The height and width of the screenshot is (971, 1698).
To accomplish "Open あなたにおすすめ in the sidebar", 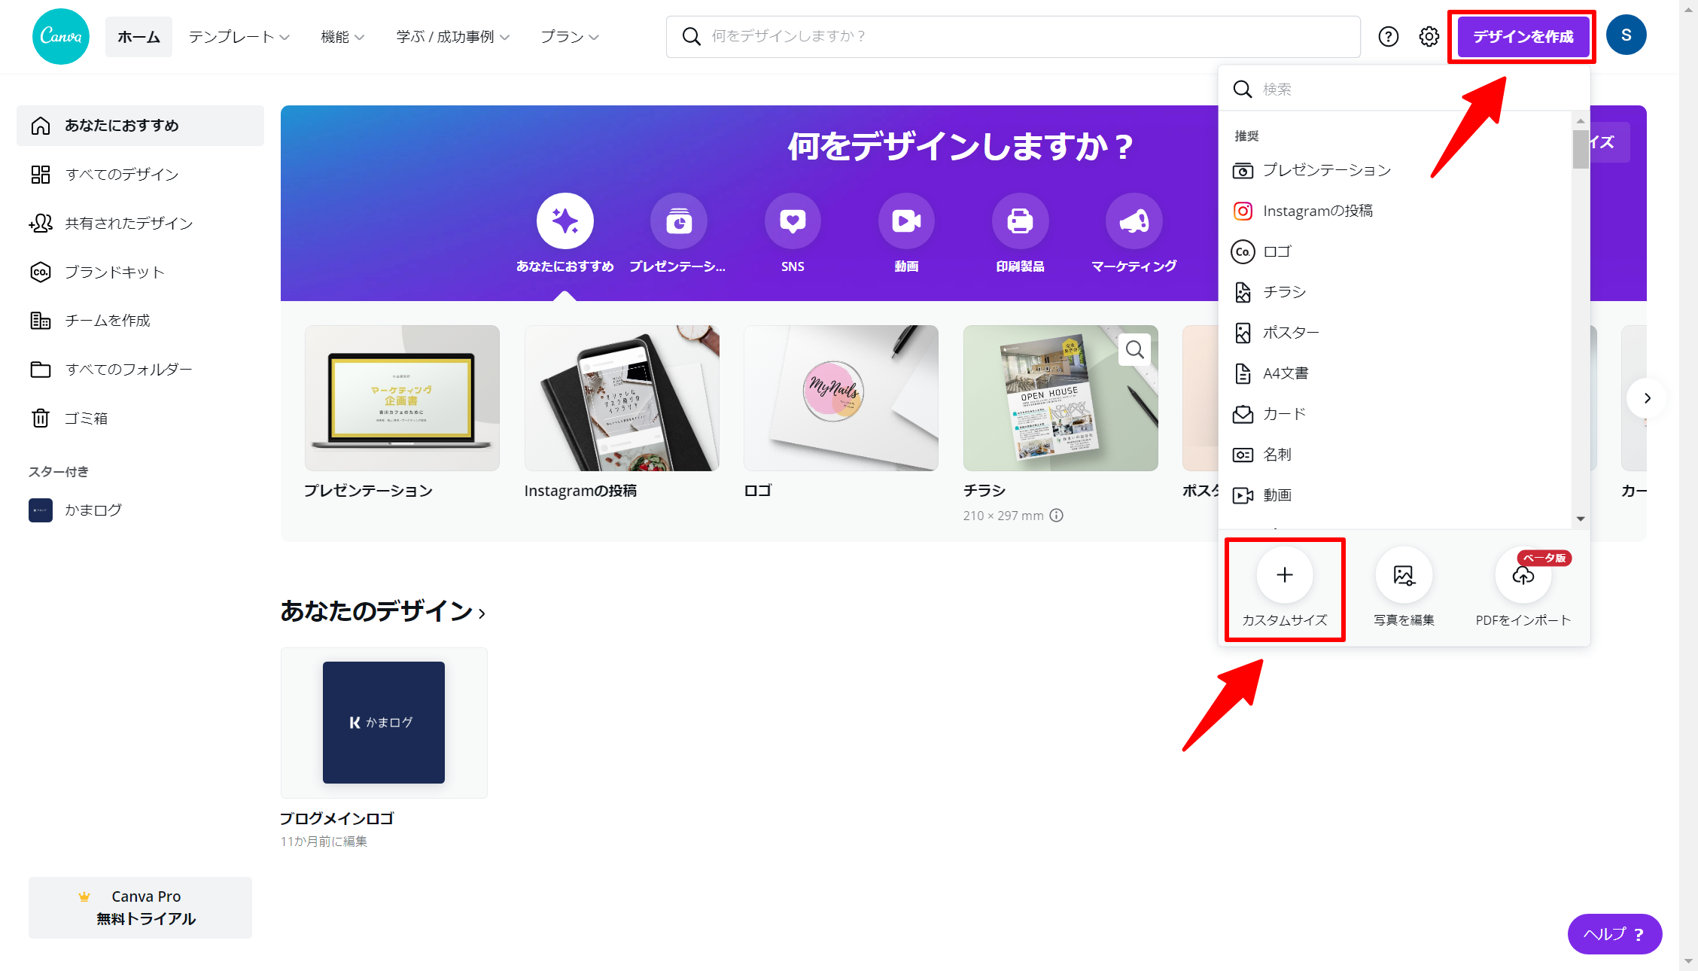I will click(140, 126).
